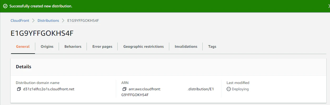This screenshot has height=105, width=330.
Task: Click the E1G9YFFGOKHS4F breadcrumb text
Action: pos(83,20)
